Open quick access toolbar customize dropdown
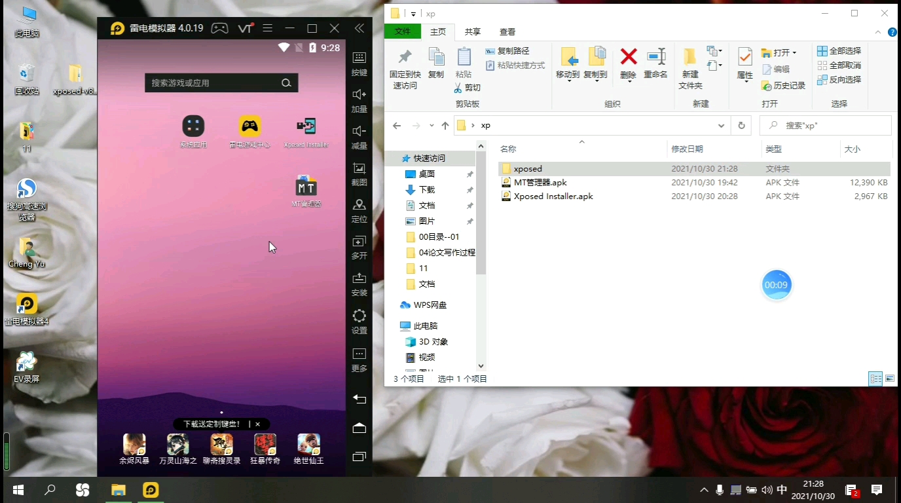The width and height of the screenshot is (901, 503). (413, 14)
